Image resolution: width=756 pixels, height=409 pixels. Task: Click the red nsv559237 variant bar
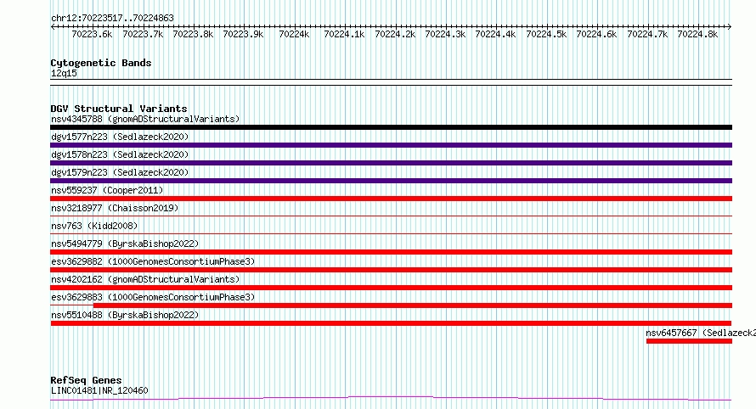391,199
